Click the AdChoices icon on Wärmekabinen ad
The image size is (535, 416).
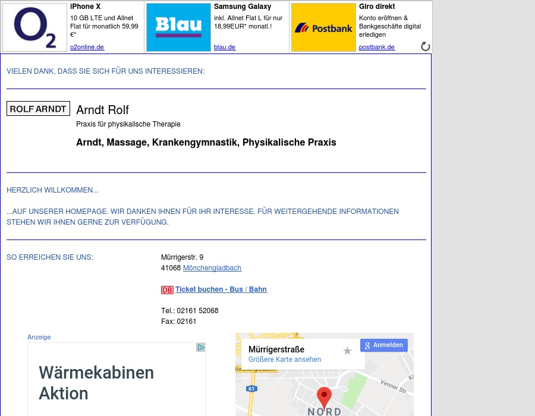click(201, 348)
